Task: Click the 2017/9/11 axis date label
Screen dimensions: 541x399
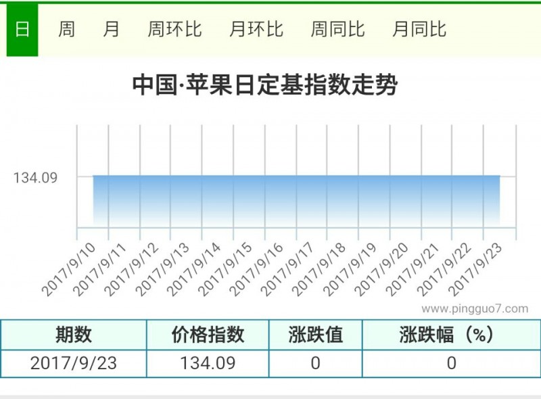Action: click(99, 269)
